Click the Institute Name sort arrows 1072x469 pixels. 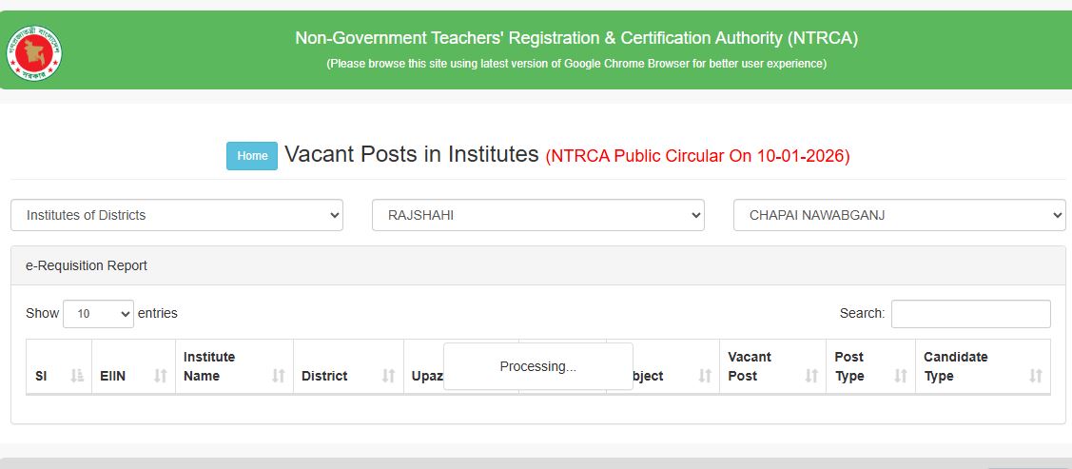tap(279, 376)
